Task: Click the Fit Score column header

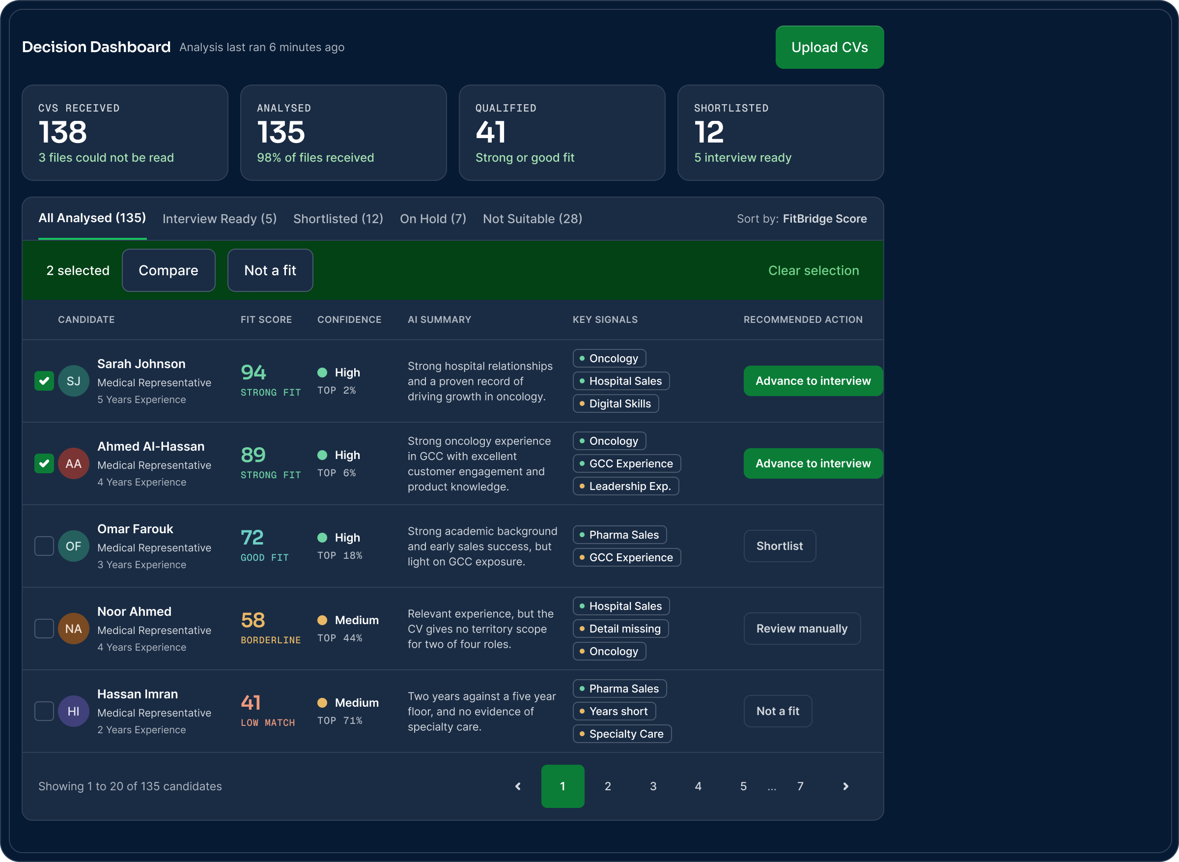Action: click(x=266, y=319)
